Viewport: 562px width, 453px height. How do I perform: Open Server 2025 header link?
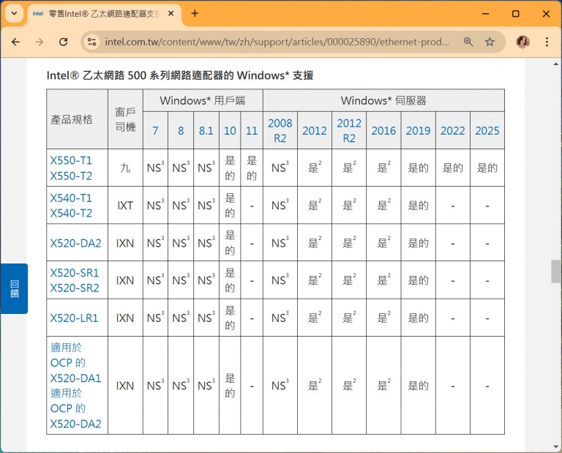click(487, 130)
